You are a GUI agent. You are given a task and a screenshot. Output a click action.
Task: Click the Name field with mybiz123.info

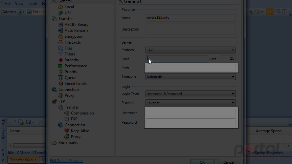(x=191, y=18)
